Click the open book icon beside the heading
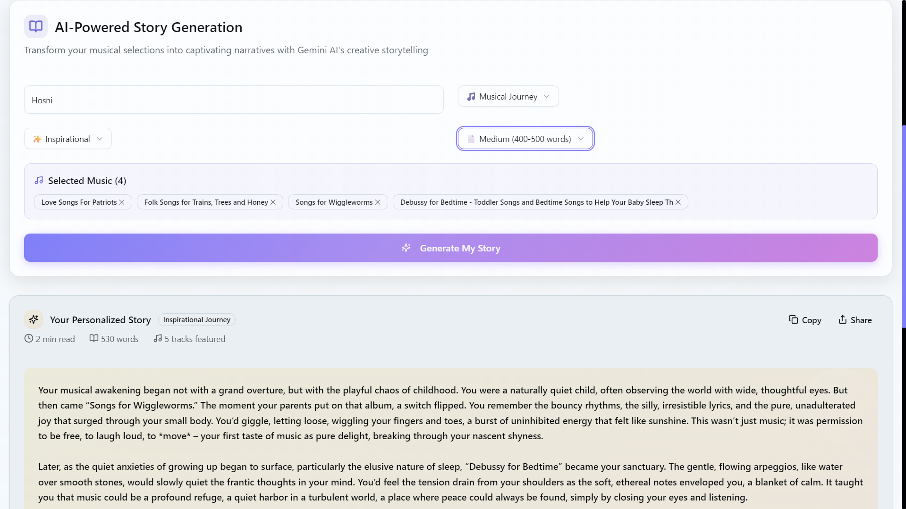 click(x=36, y=26)
